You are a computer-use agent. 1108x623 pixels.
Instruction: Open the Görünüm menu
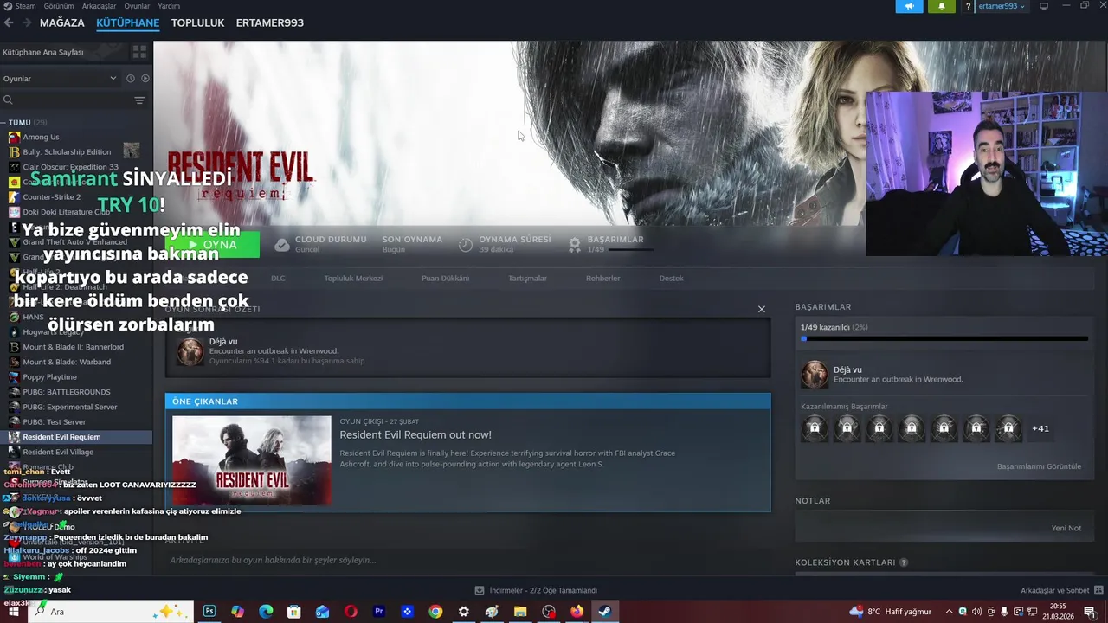(x=59, y=6)
